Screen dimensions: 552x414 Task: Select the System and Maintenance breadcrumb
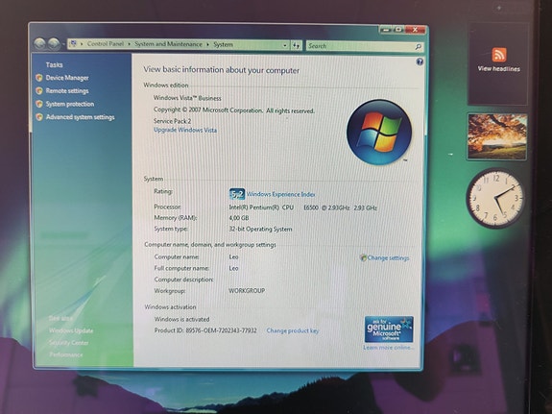coord(168,44)
